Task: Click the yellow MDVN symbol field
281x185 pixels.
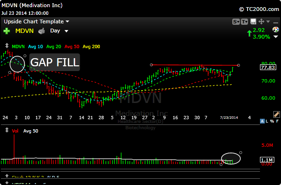Action: [24, 31]
